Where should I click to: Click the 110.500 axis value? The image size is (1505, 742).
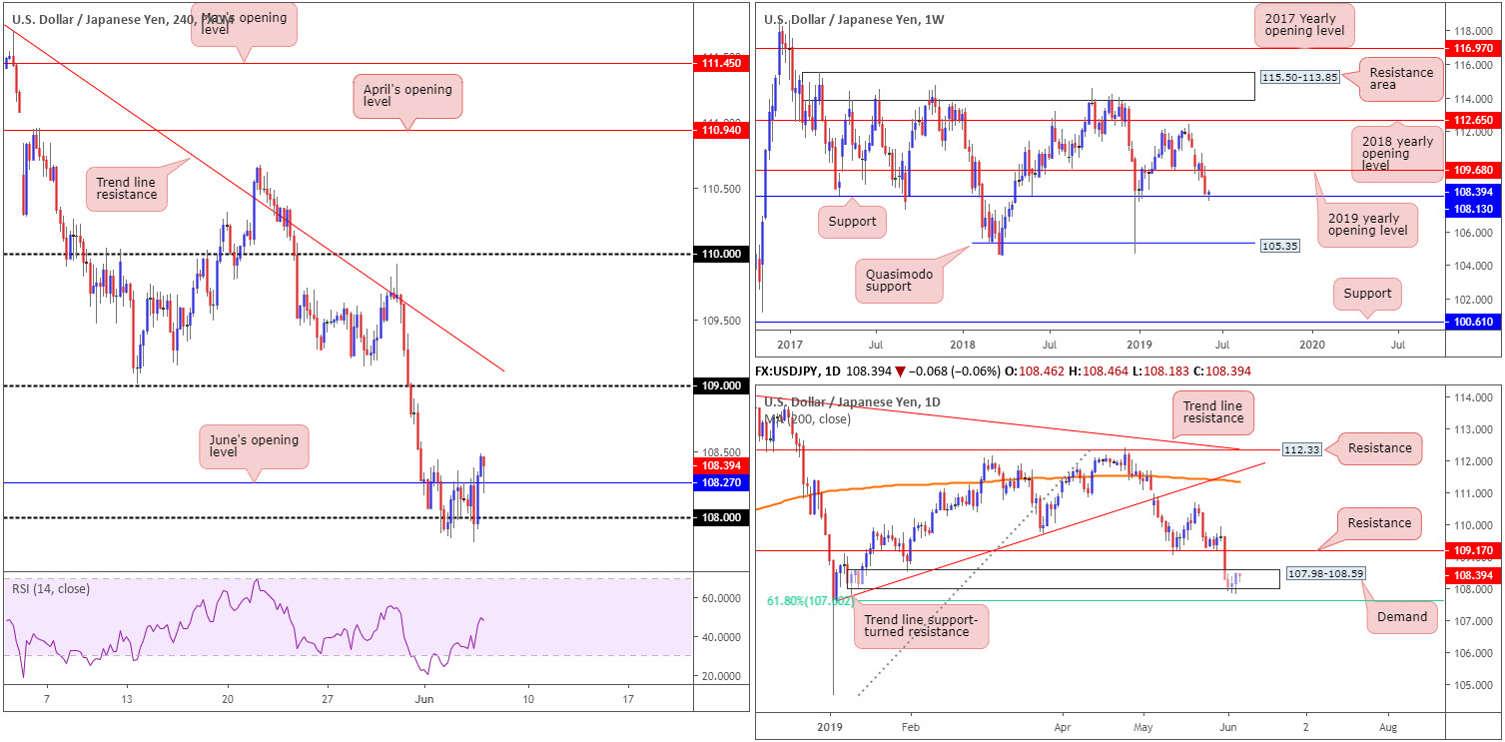click(x=721, y=189)
